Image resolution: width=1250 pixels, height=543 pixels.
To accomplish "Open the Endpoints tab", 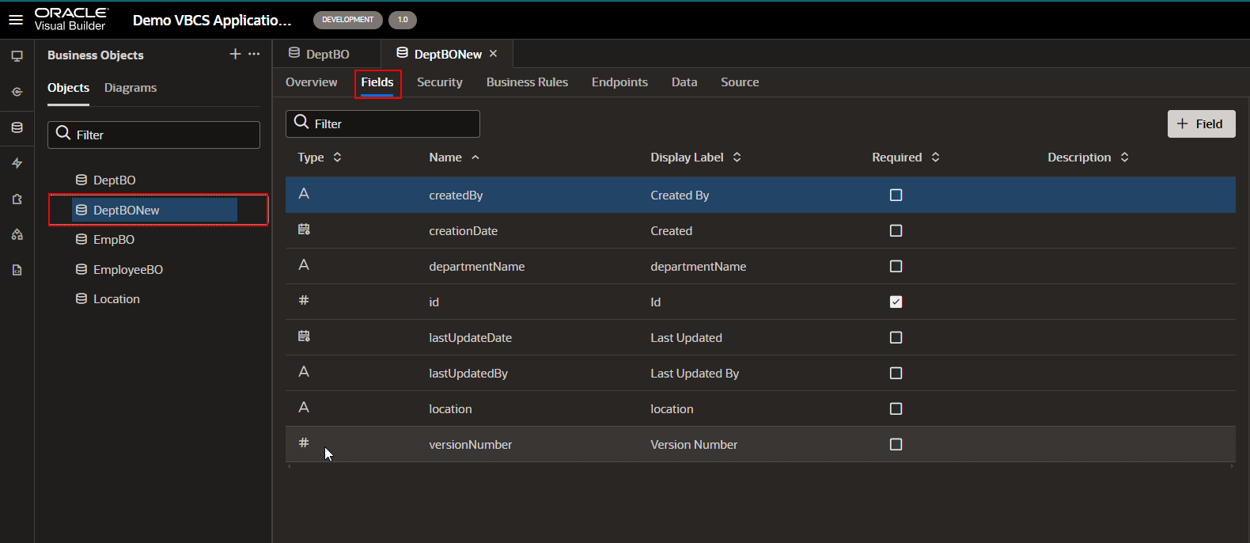I will tap(619, 82).
